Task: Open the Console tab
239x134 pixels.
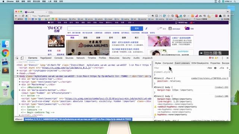Action: pos(58,58)
